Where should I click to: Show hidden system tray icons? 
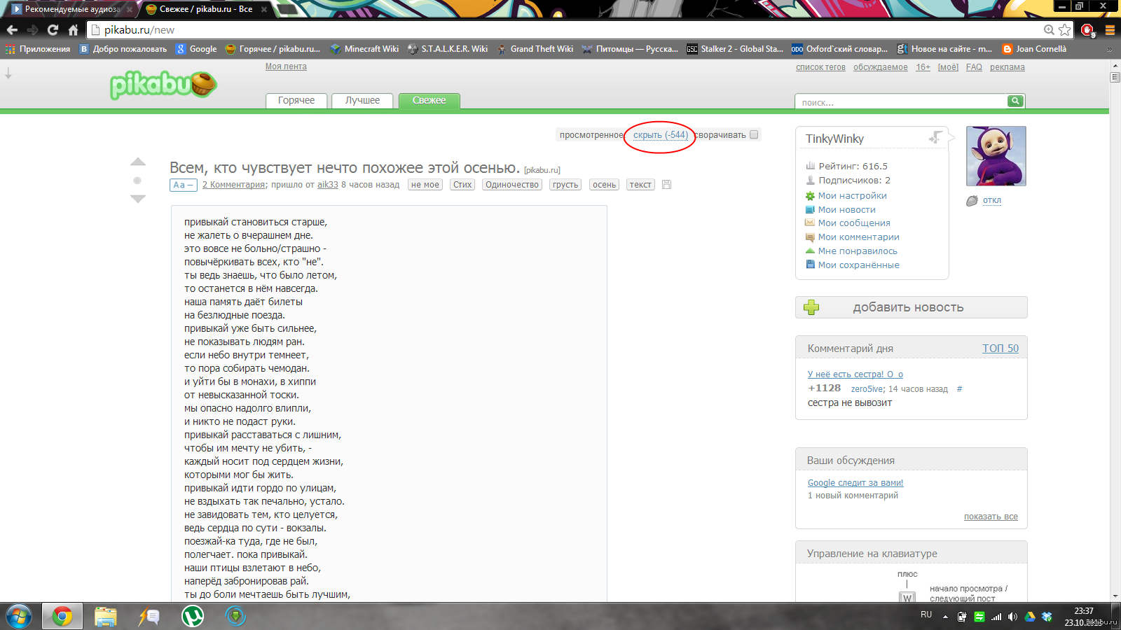[945, 617]
